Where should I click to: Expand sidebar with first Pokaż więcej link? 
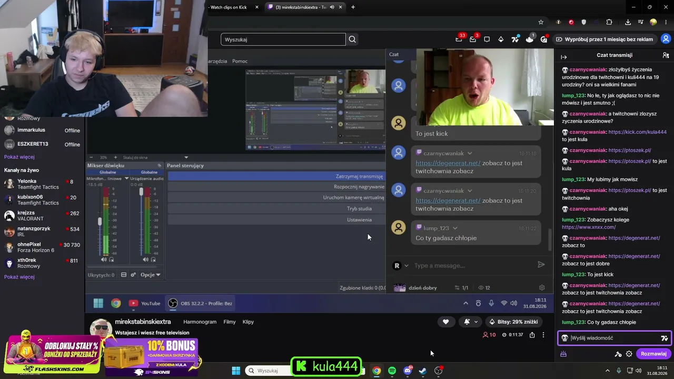coord(19,157)
